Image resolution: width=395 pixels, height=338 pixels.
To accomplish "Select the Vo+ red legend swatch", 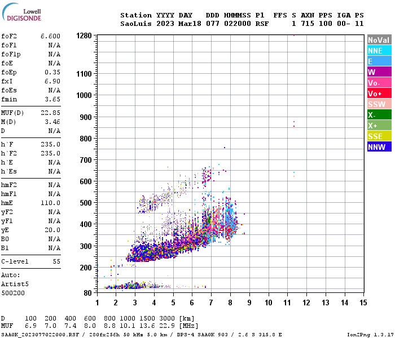I will point(379,94).
